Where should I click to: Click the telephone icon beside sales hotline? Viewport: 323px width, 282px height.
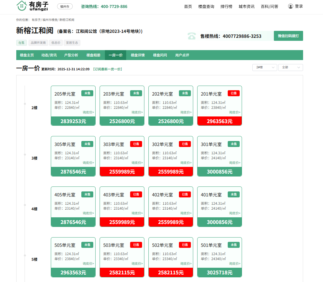tap(192, 36)
